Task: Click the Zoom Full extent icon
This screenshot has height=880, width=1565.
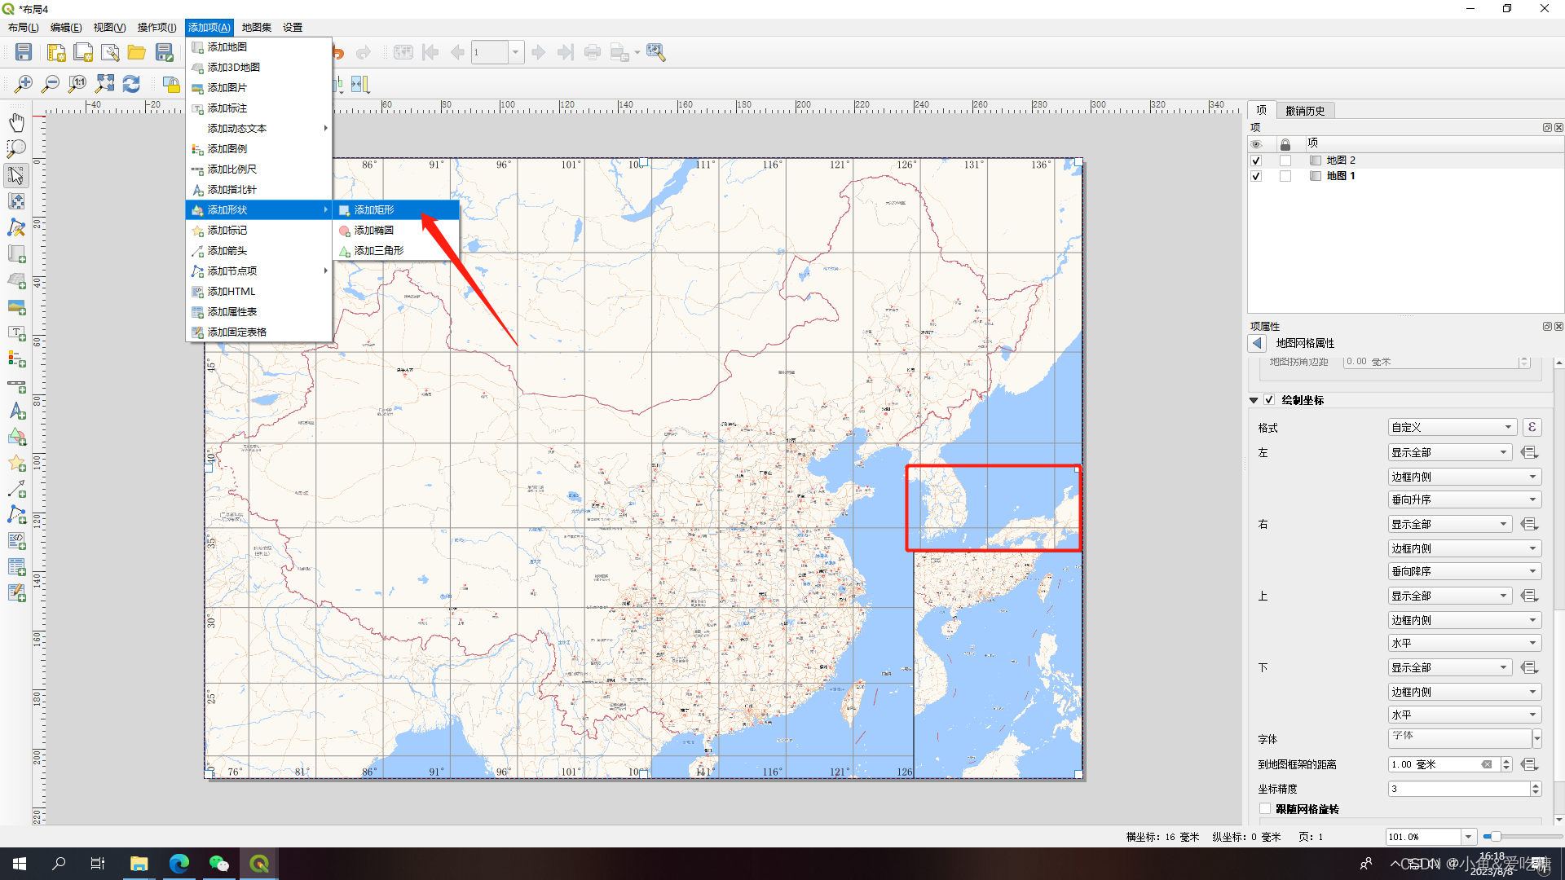Action: click(x=105, y=84)
